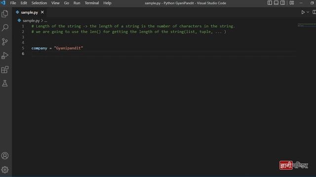The image size is (316, 177).
Task: Click the VS Code logo icon
Action: pos(3,3)
